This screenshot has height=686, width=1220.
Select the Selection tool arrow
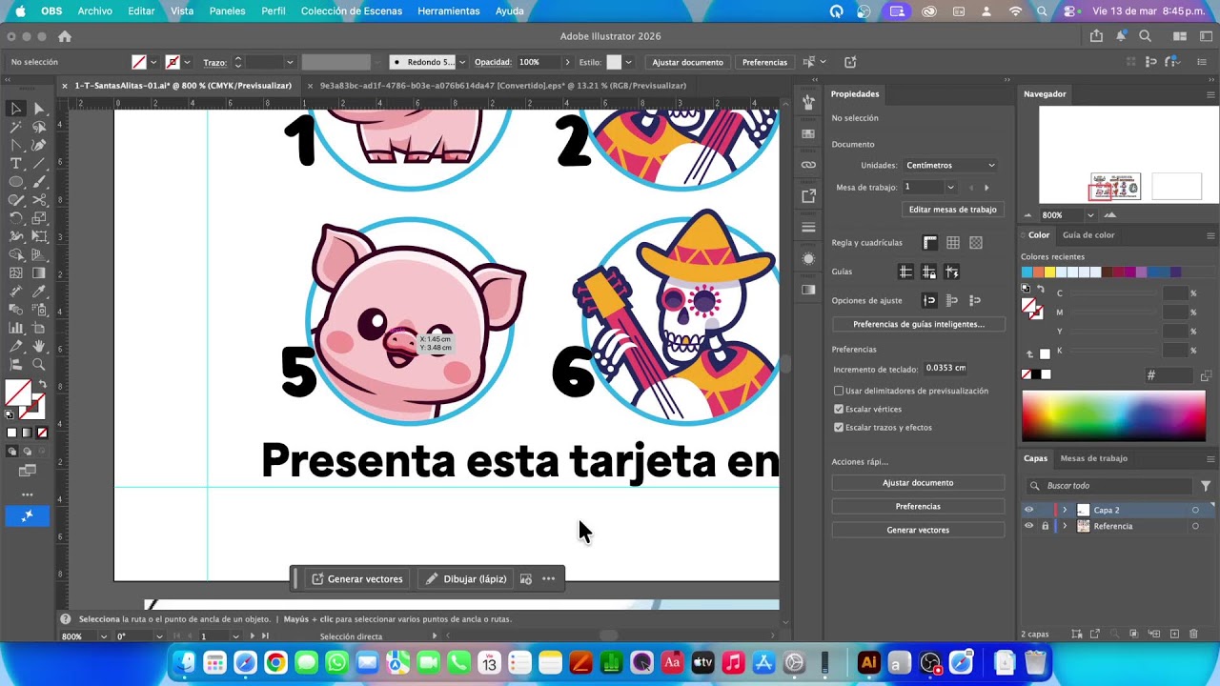16,109
